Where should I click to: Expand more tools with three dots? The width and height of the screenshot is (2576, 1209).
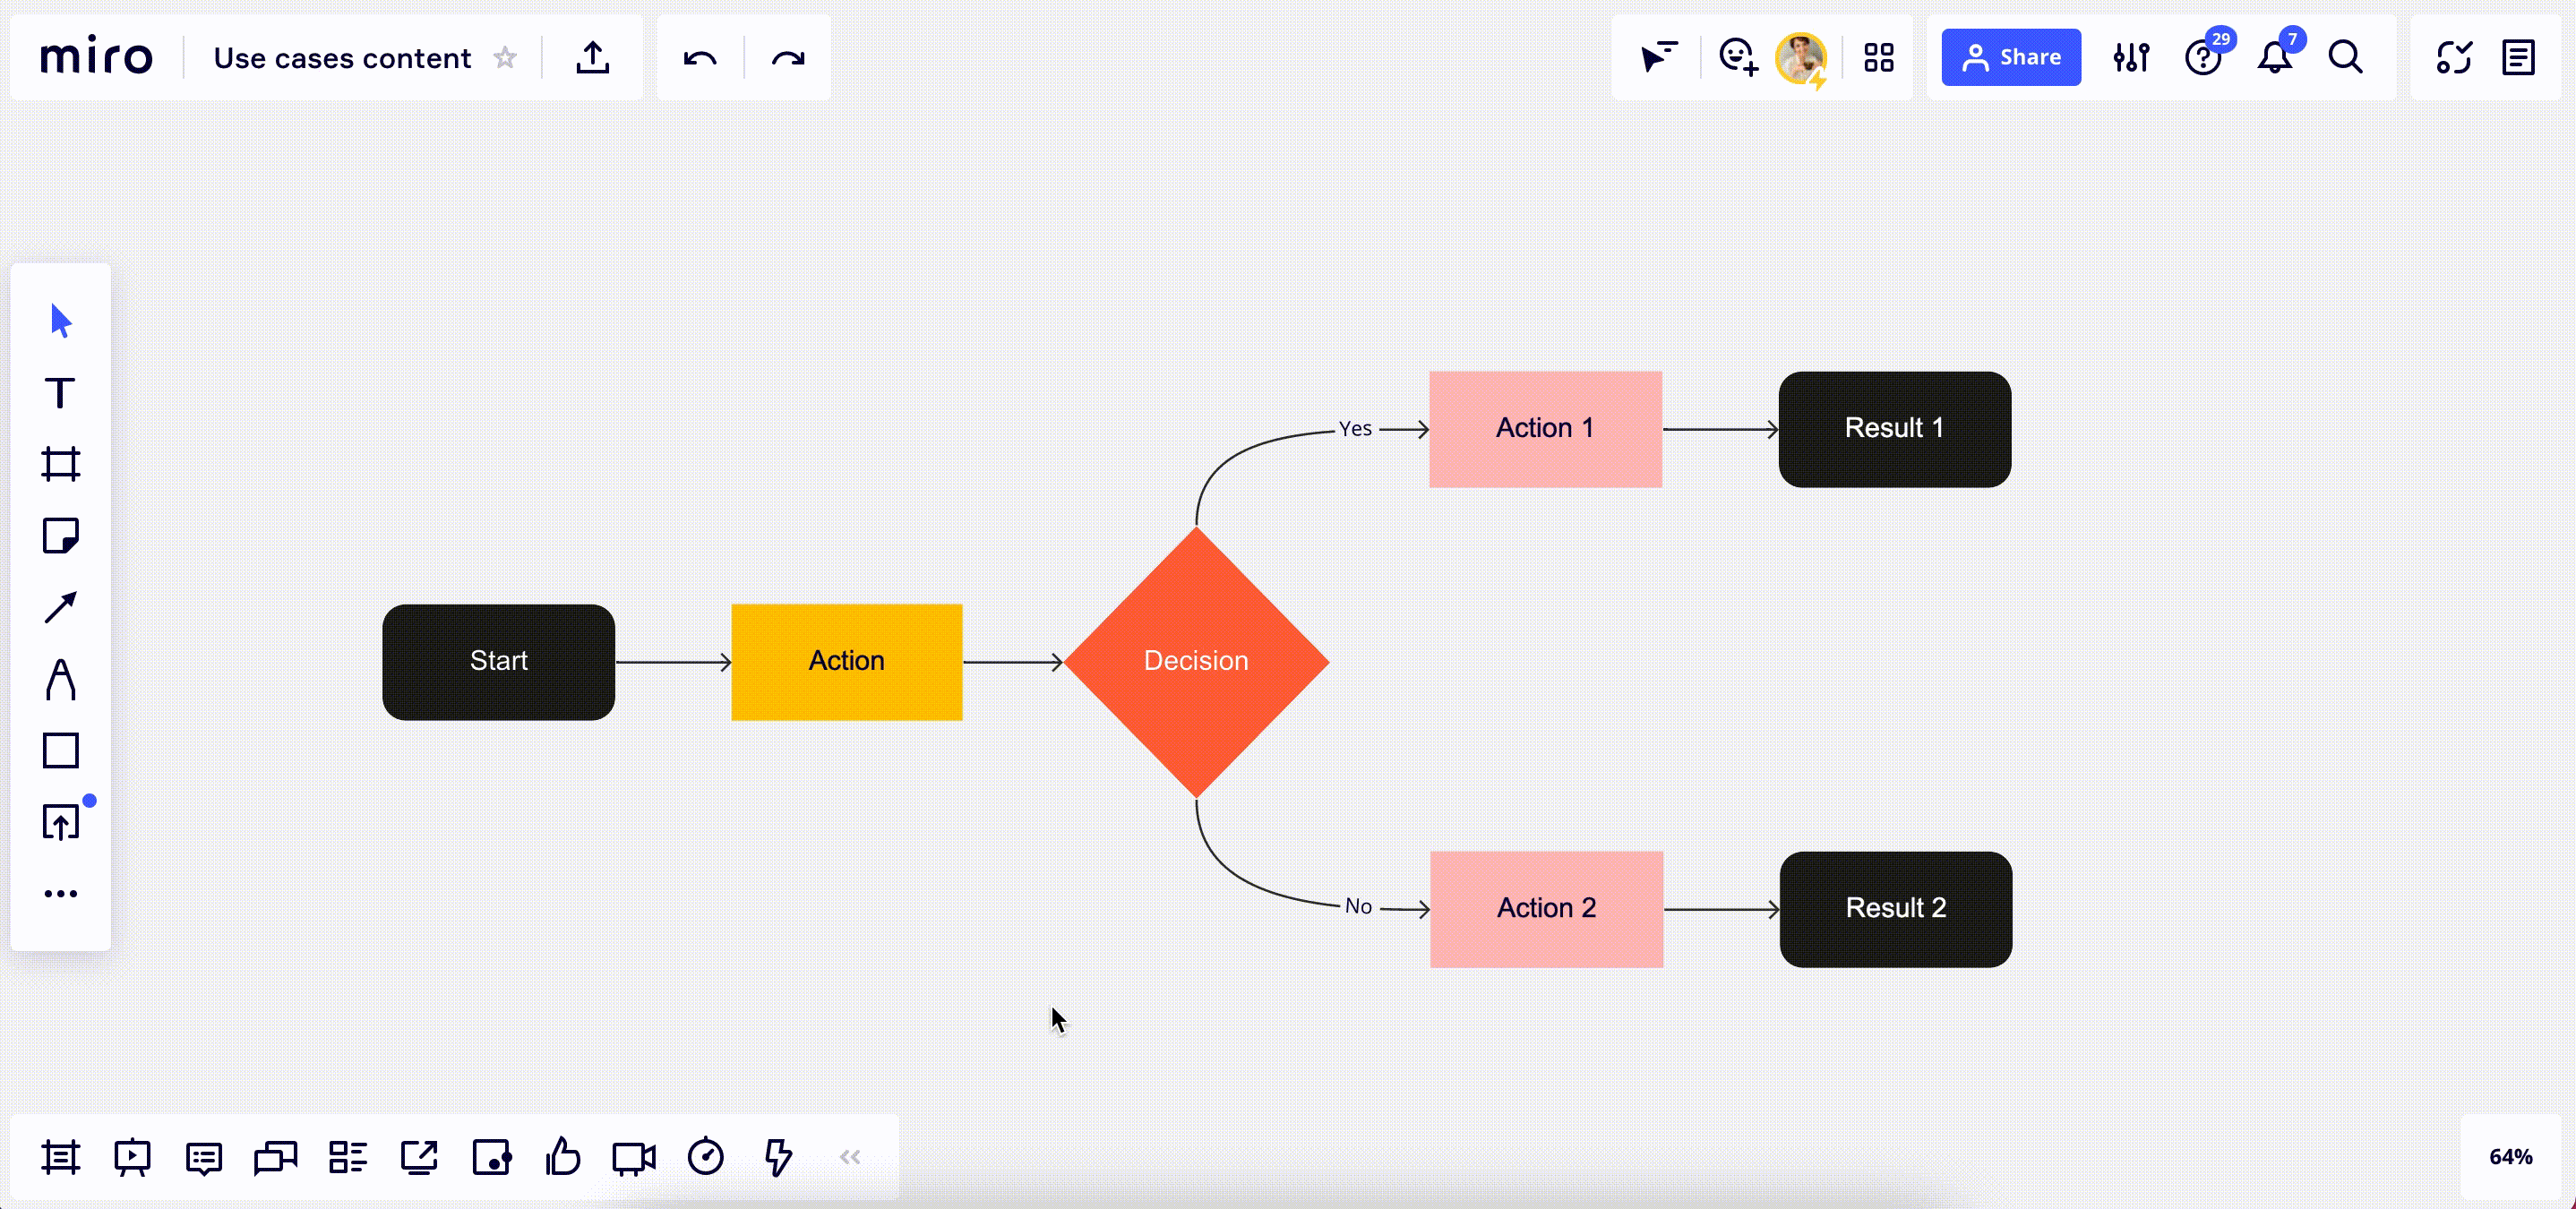(60, 893)
